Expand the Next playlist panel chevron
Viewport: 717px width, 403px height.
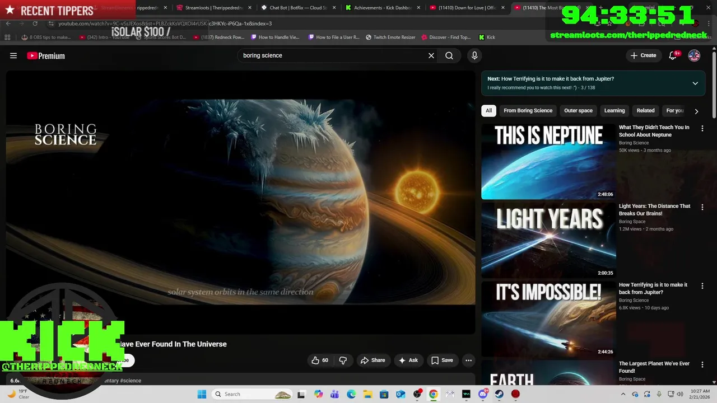point(695,83)
